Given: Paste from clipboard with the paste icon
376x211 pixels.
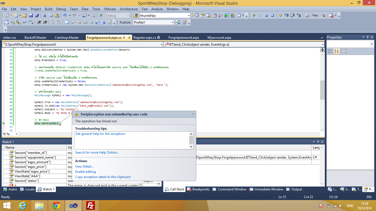Looking at the screenshot, I should 57,15.
